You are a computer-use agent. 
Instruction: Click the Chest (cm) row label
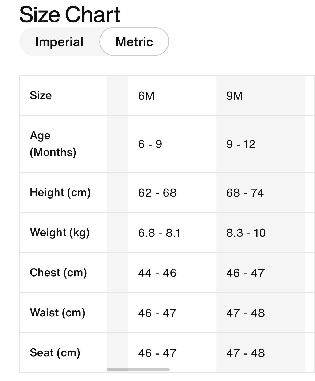point(58,272)
